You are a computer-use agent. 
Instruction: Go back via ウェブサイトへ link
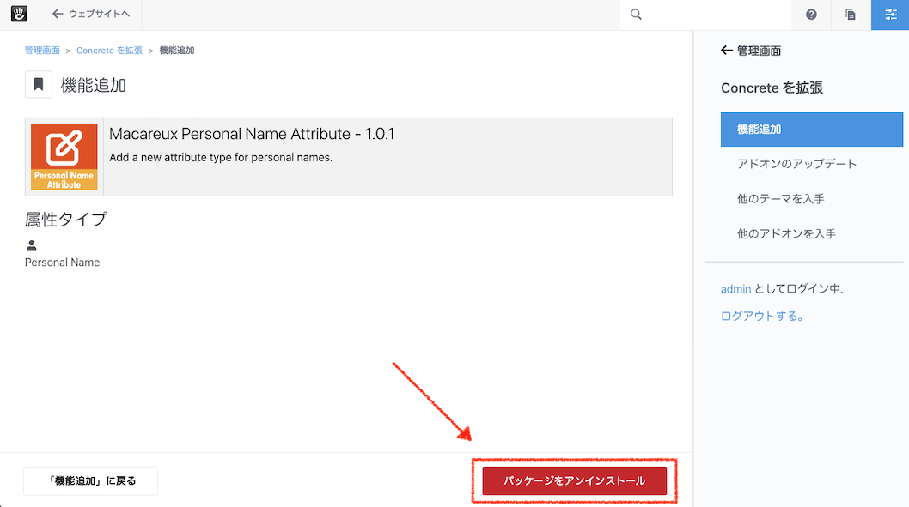pyautogui.click(x=90, y=14)
